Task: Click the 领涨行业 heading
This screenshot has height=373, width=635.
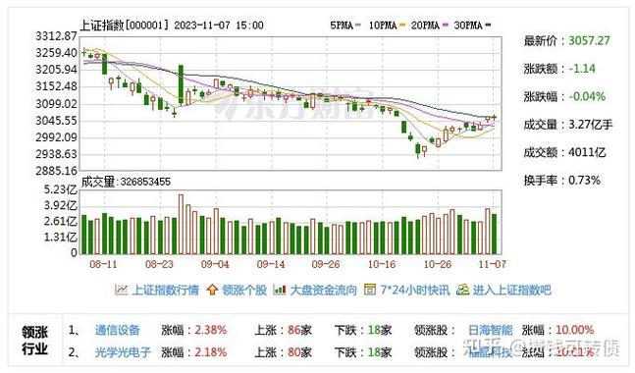Action: [x=34, y=341]
